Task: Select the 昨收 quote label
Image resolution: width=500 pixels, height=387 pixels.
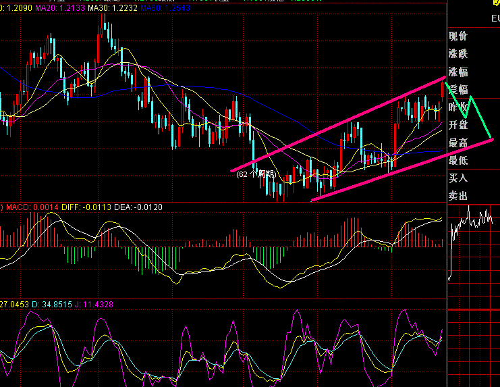Action: (x=458, y=107)
